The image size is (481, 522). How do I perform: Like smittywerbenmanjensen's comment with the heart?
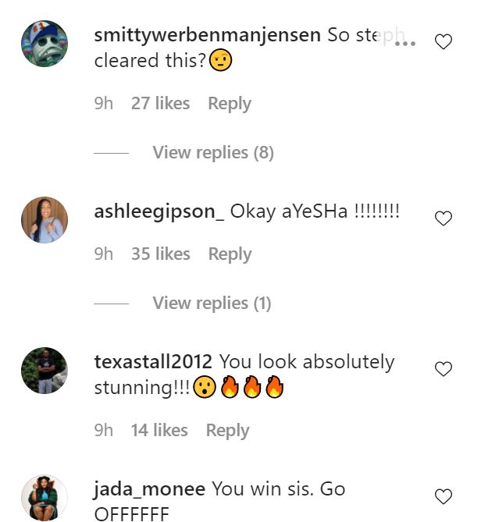coord(443,42)
